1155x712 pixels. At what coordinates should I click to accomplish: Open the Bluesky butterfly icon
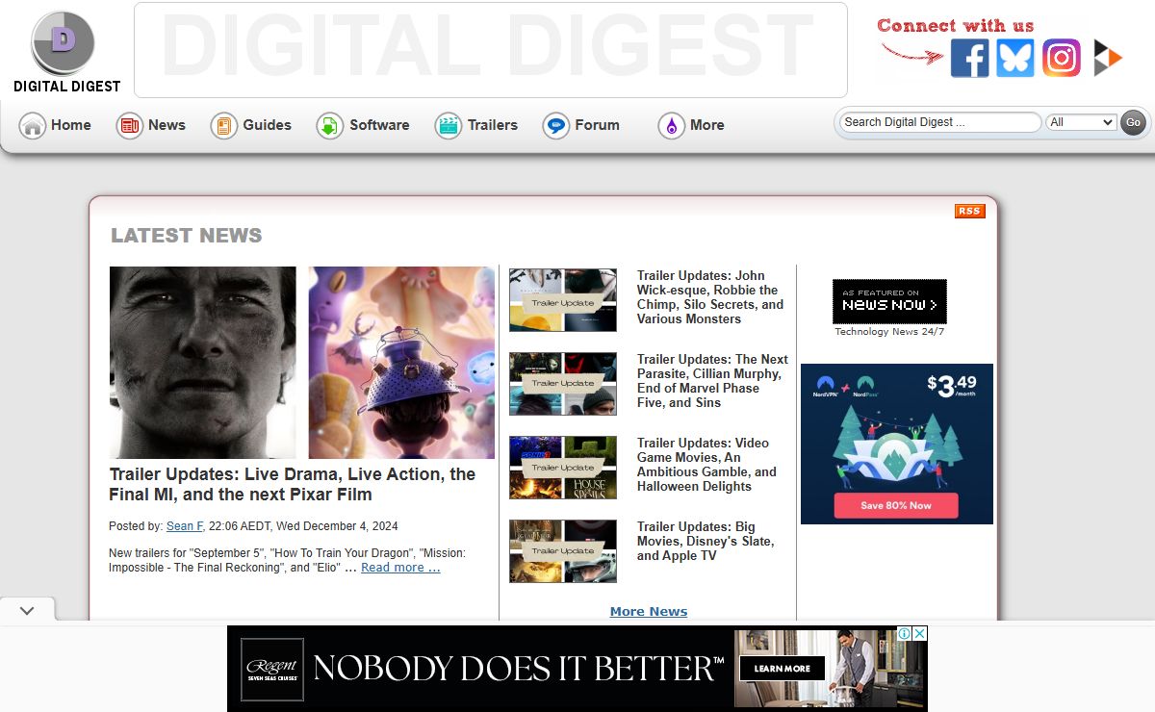tap(1015, 59)
